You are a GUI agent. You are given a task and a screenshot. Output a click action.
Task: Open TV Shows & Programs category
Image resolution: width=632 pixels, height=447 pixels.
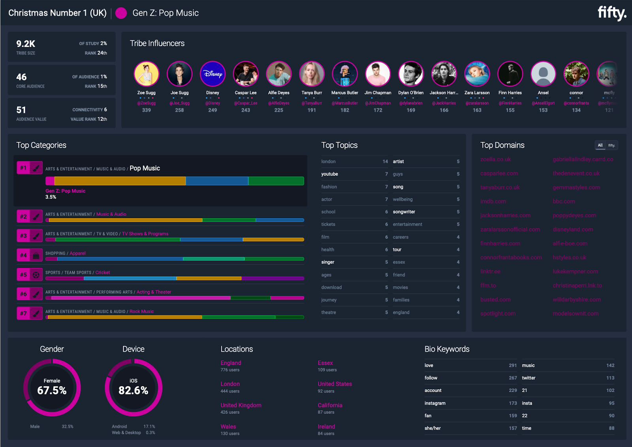pyautogui.click(x=145, y=234)
